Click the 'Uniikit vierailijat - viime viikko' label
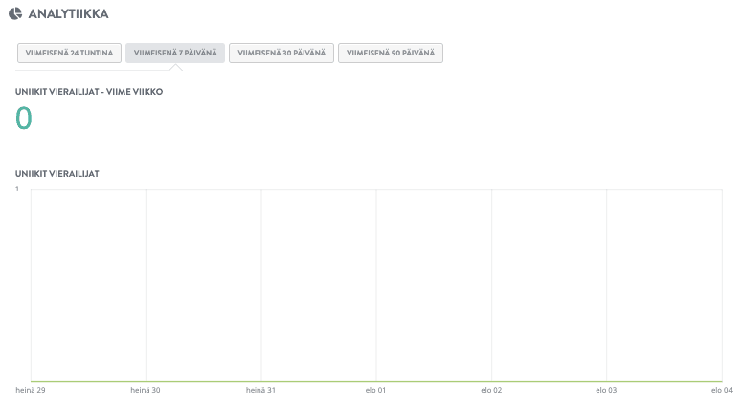The width and height of the screenshot is (744, 420). pyautogui.click(x=82, y=92)
